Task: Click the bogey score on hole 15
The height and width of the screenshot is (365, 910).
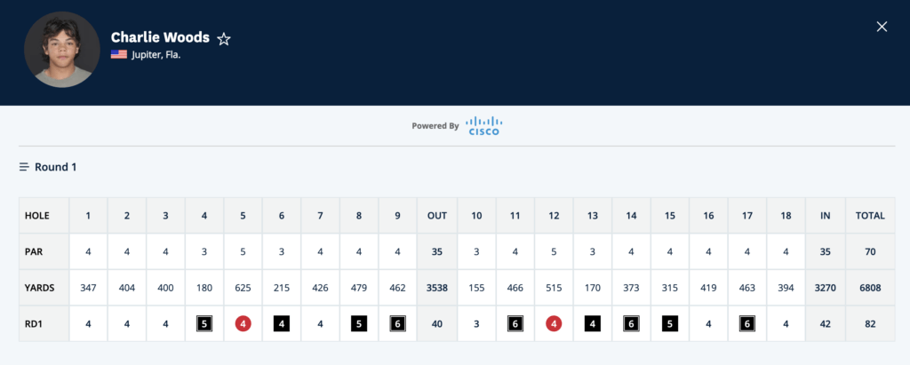Action: coord(670,324)
